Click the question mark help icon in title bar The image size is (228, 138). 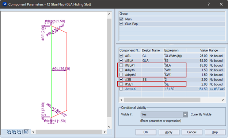coord(209,4)
